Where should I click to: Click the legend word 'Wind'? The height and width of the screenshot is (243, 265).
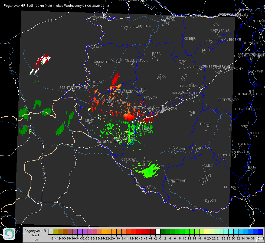tap(35, 235)
